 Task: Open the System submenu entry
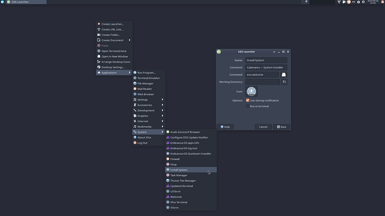coord(148,132)
